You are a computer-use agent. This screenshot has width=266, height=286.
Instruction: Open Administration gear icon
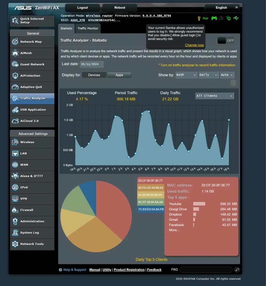click(x=15, y=221)
